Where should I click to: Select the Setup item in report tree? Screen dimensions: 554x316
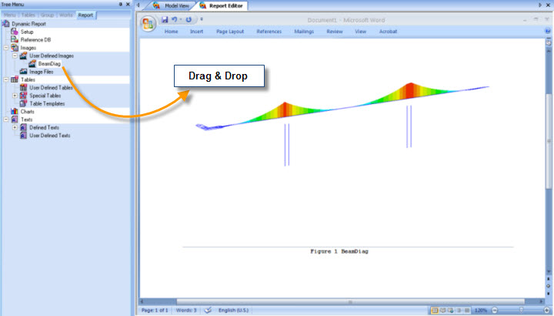26,32
